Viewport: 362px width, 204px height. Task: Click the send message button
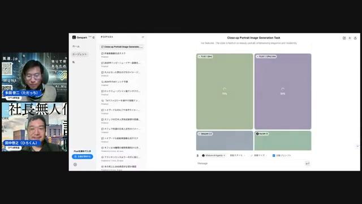pyautogui.click(x=307, y=164)
